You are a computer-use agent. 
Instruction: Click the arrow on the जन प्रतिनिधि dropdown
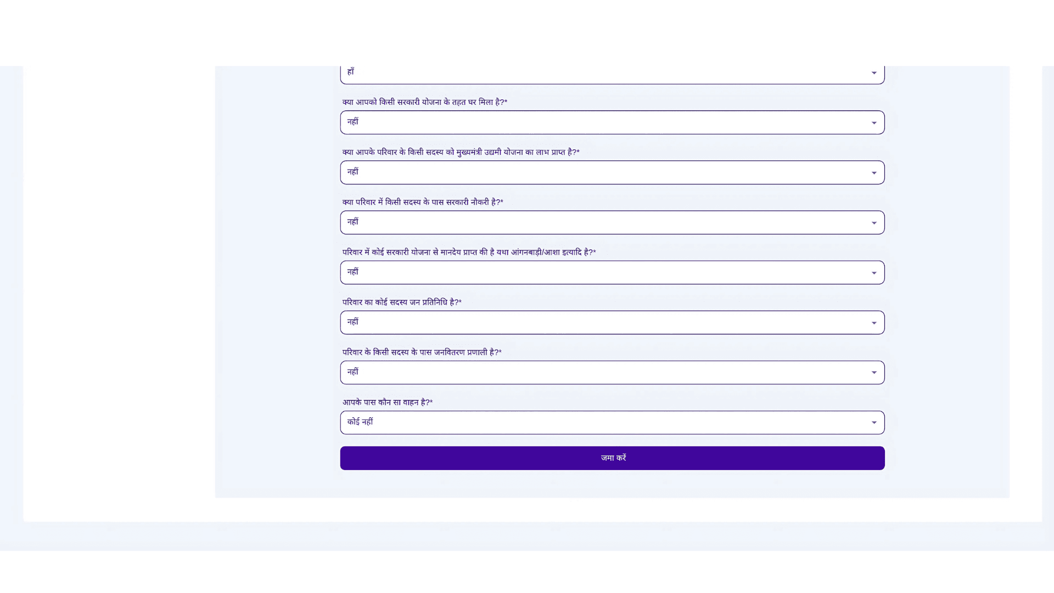coord(874,323)
